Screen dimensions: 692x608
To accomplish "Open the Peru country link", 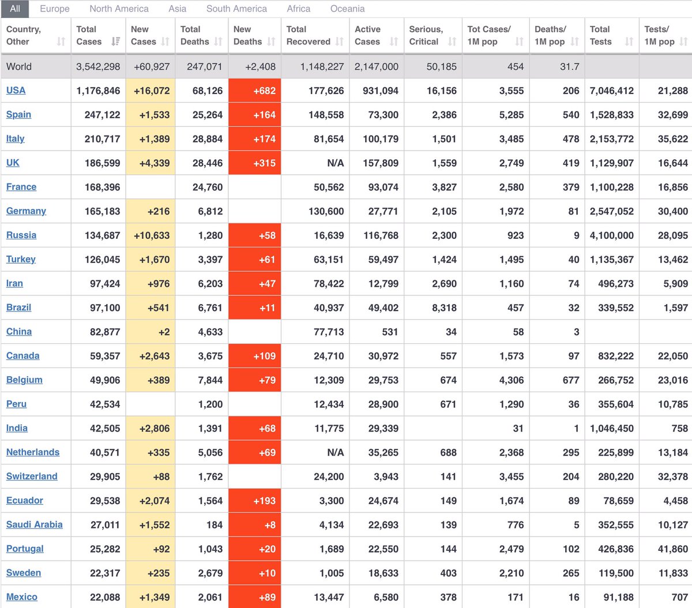I will click(17, 404).
